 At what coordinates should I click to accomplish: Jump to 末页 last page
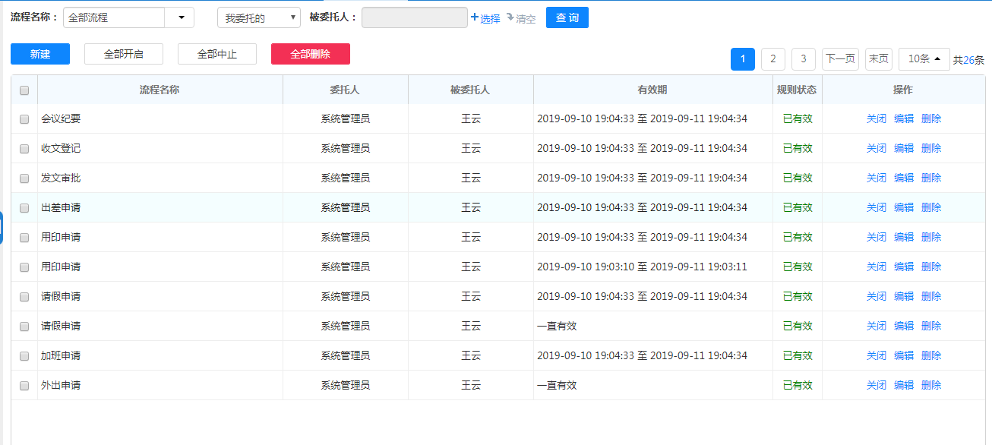pyautogui.click(x=878, y=59)
